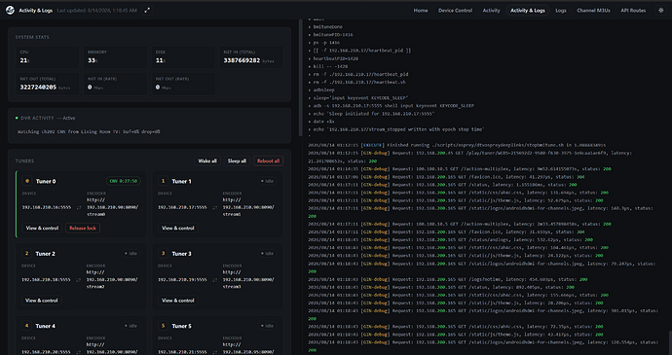The width and height of the screenshot is (672, 355).
Task: Click the [EXECUTE] Finished running log line
Action: point(457,145)
